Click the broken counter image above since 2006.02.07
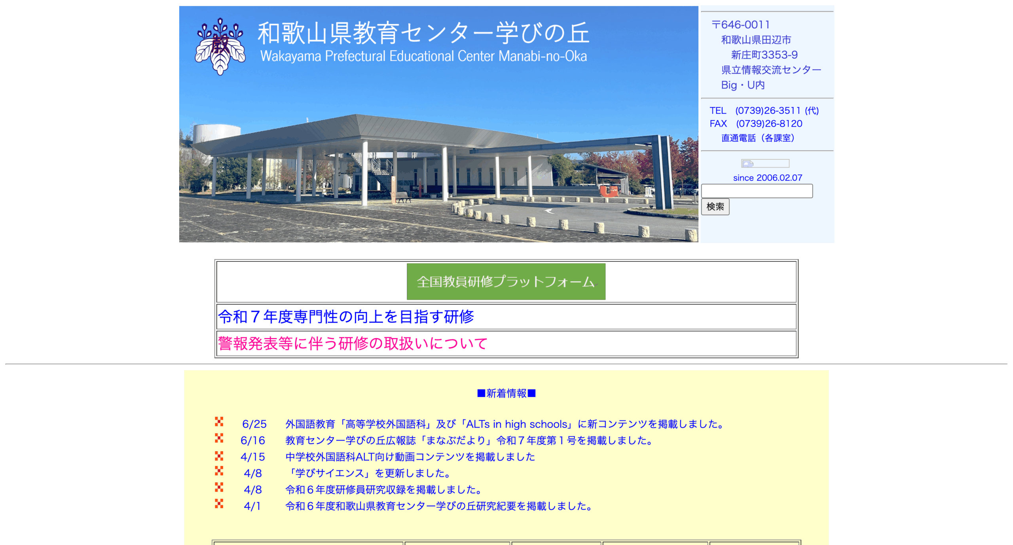The width and height of the screenshot is (1013, 545). pos(765,163)
